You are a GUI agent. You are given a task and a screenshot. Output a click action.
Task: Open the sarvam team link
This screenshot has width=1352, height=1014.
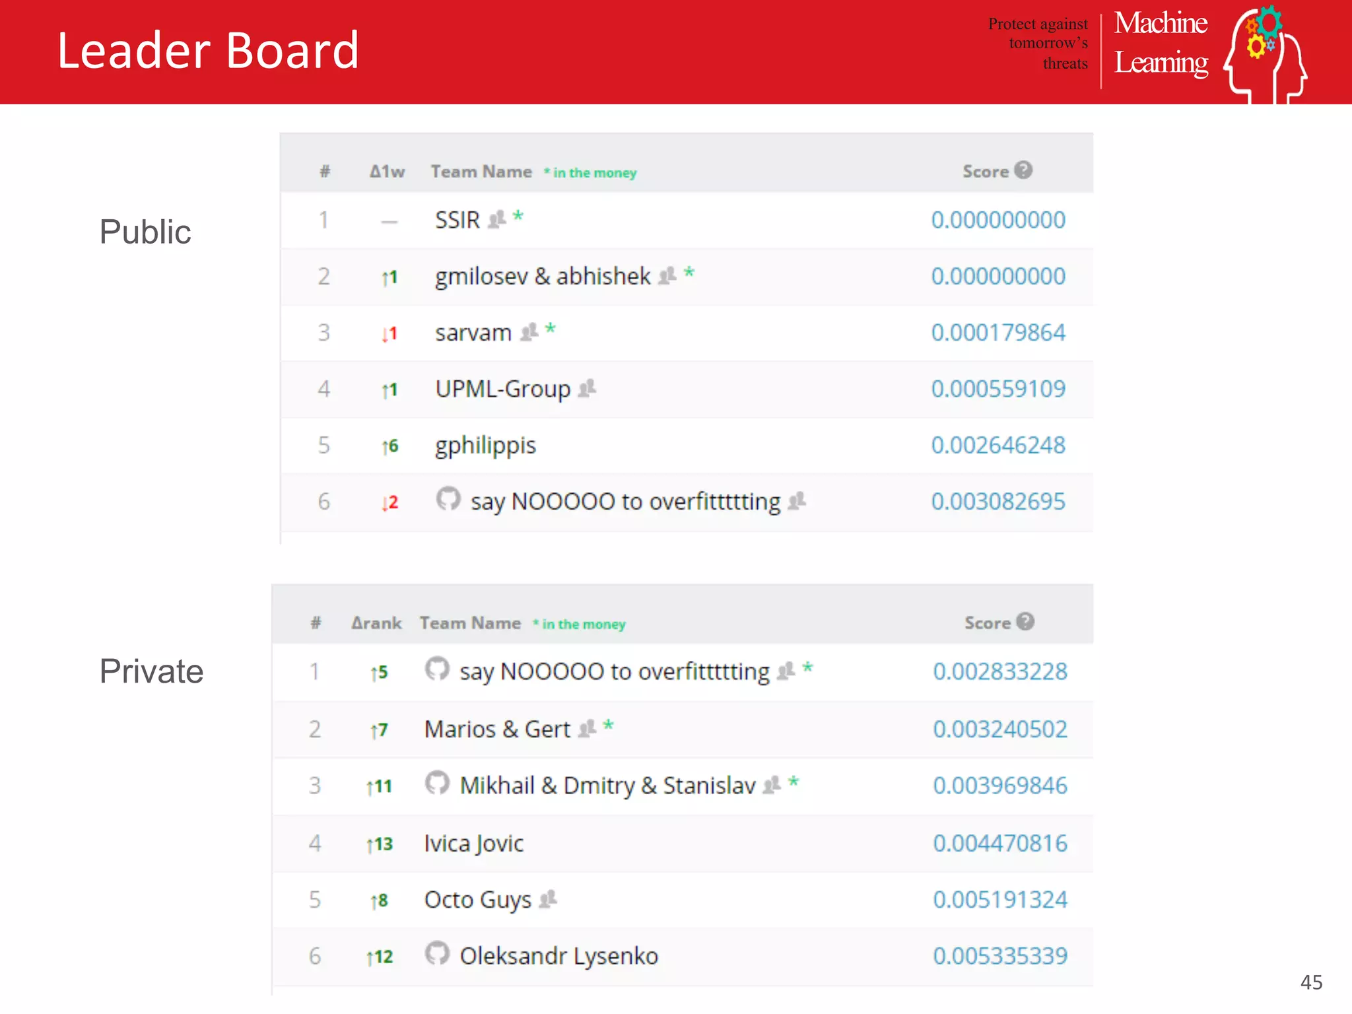coord(473,333)
